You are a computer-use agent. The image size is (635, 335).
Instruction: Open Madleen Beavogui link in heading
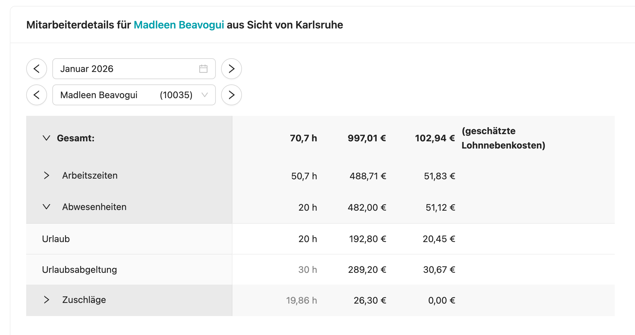(x=179, y=25)
